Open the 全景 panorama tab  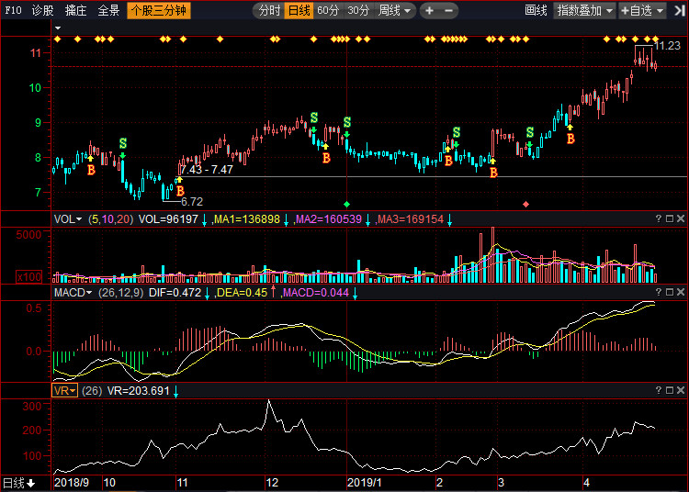108,11
